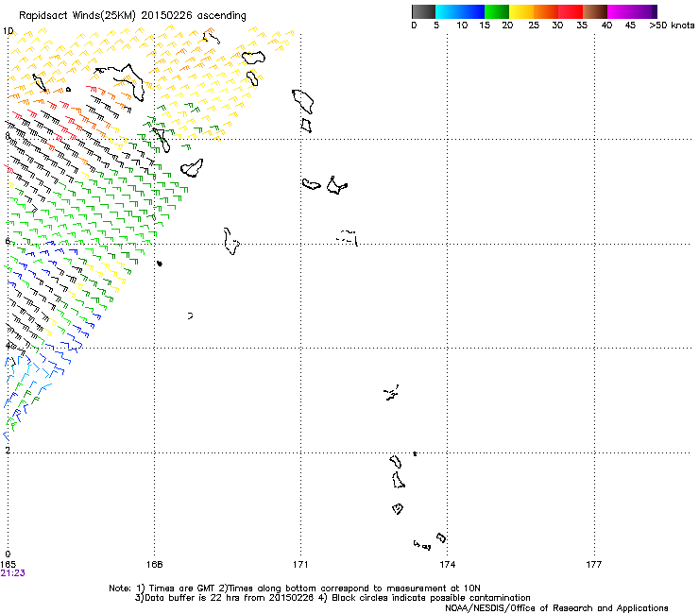Screen dimensions: 699x614
Task: Click the '2' latitude axis label
Action: point(8,450)
